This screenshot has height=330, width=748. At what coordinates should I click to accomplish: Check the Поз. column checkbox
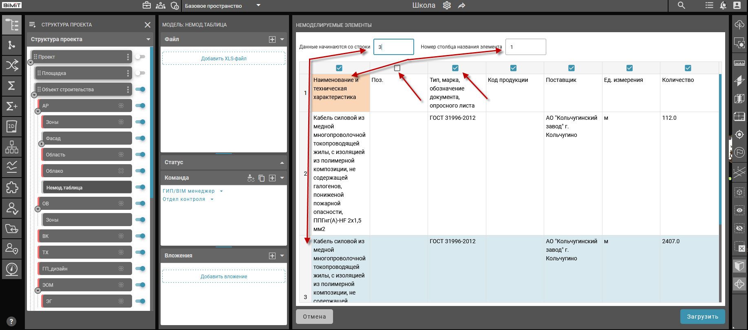pyautogui.click(x=397, y=68)
